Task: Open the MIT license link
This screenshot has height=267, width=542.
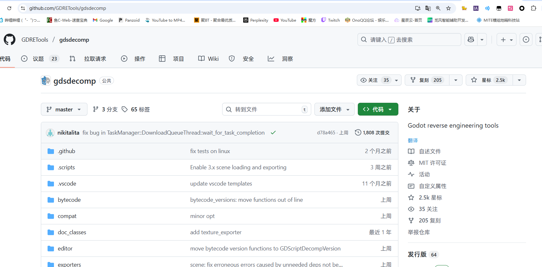Action: point(432,163)
